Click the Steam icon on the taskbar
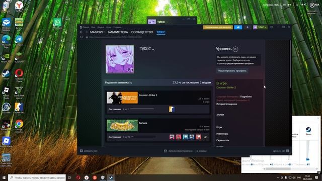Screen dimensions: 322x181 [111, 177]
